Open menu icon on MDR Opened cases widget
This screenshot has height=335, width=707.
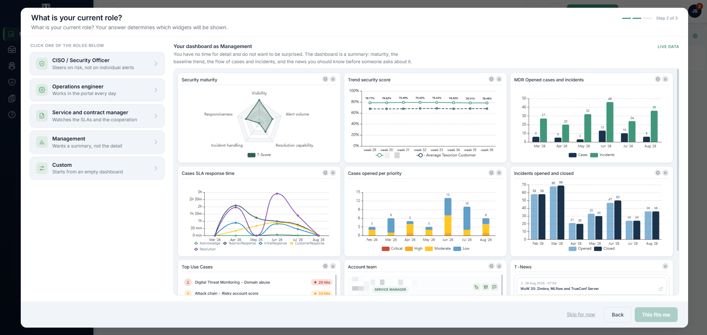(665, 79)
